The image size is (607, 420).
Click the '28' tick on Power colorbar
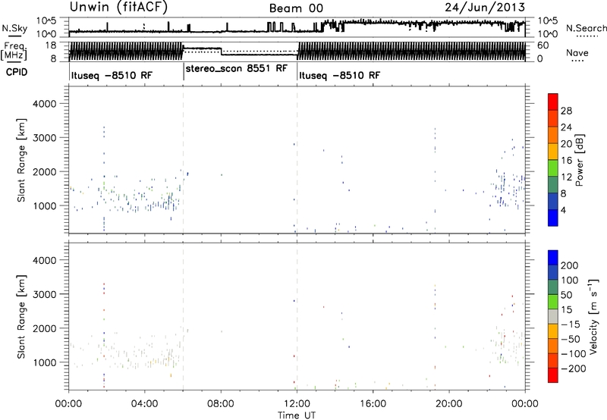point(566,111)
